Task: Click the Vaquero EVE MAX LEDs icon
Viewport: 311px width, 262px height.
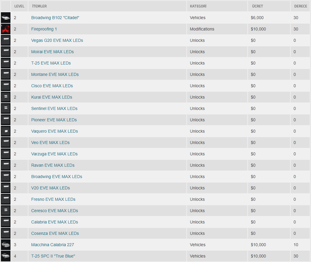Action: [x=6, y=131]
